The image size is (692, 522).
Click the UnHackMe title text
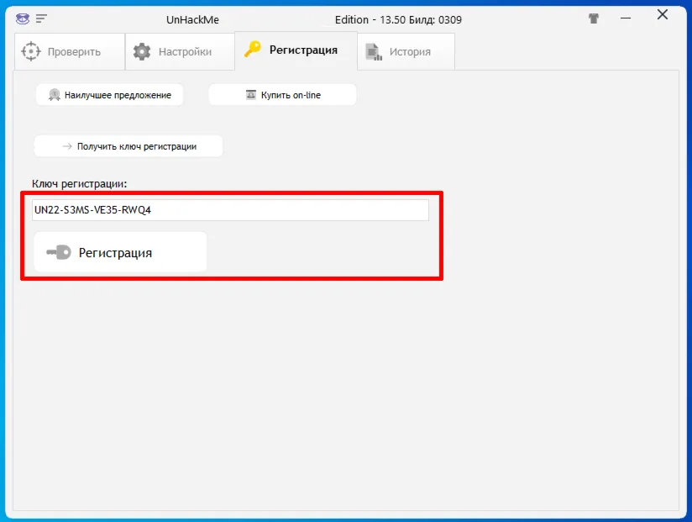tap(192, 20)
